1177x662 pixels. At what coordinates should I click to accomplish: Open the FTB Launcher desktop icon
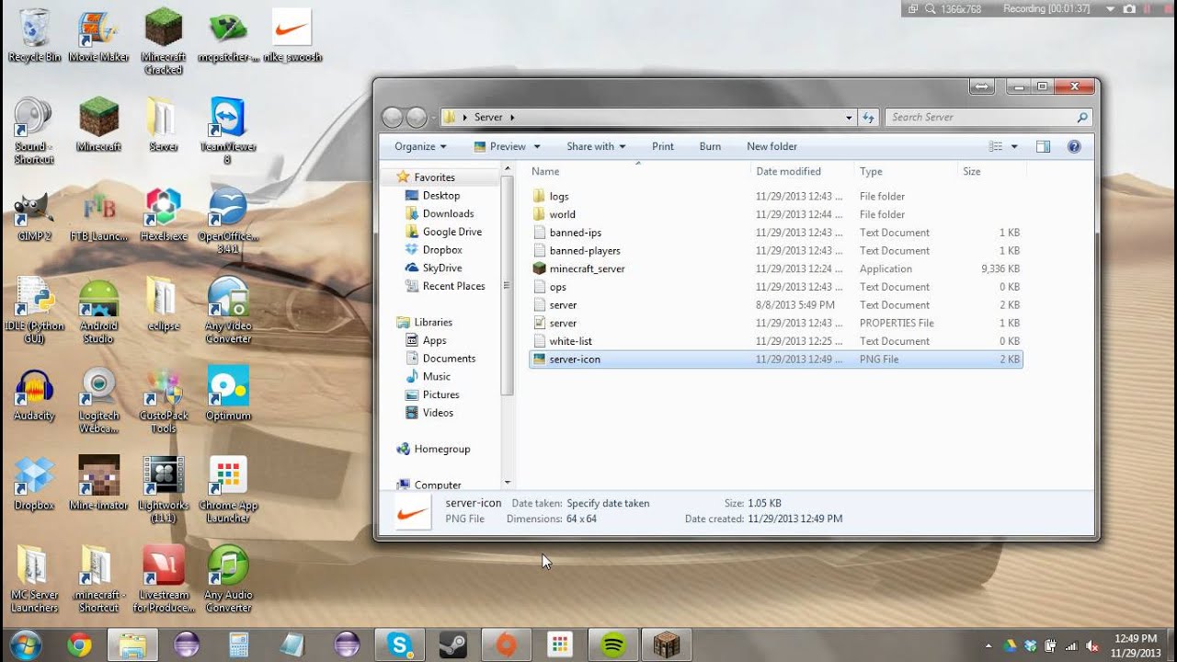[x=98, y=210]
